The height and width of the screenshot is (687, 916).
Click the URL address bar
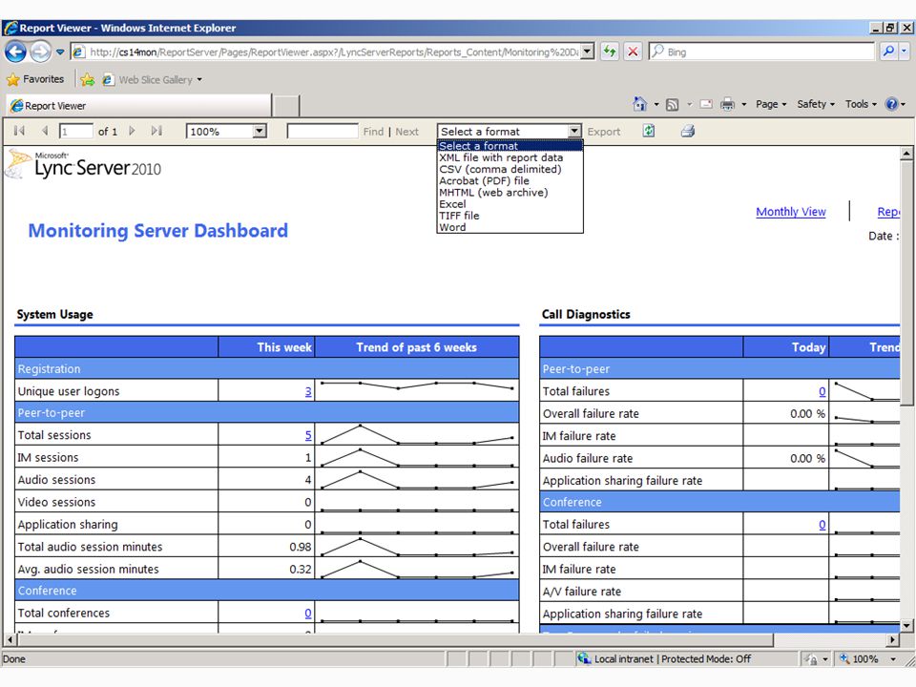(x=334, y=52)
